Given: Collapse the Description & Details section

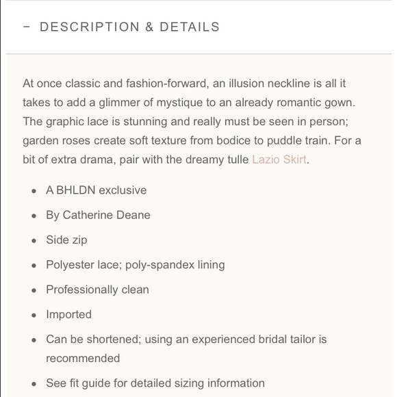Looking at the screenshot, I should click(x=198, y=27).
